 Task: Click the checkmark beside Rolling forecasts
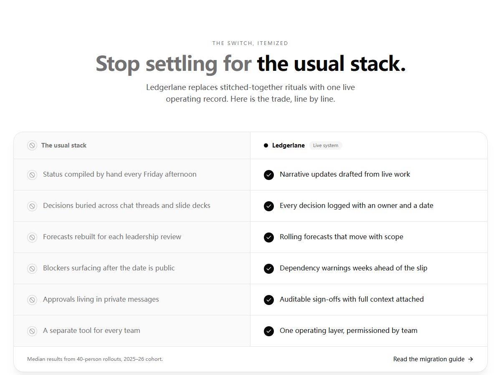[x=269, y=237]
